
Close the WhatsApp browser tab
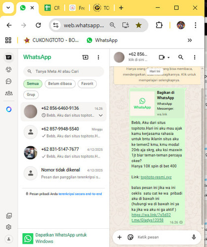point(32,8)
